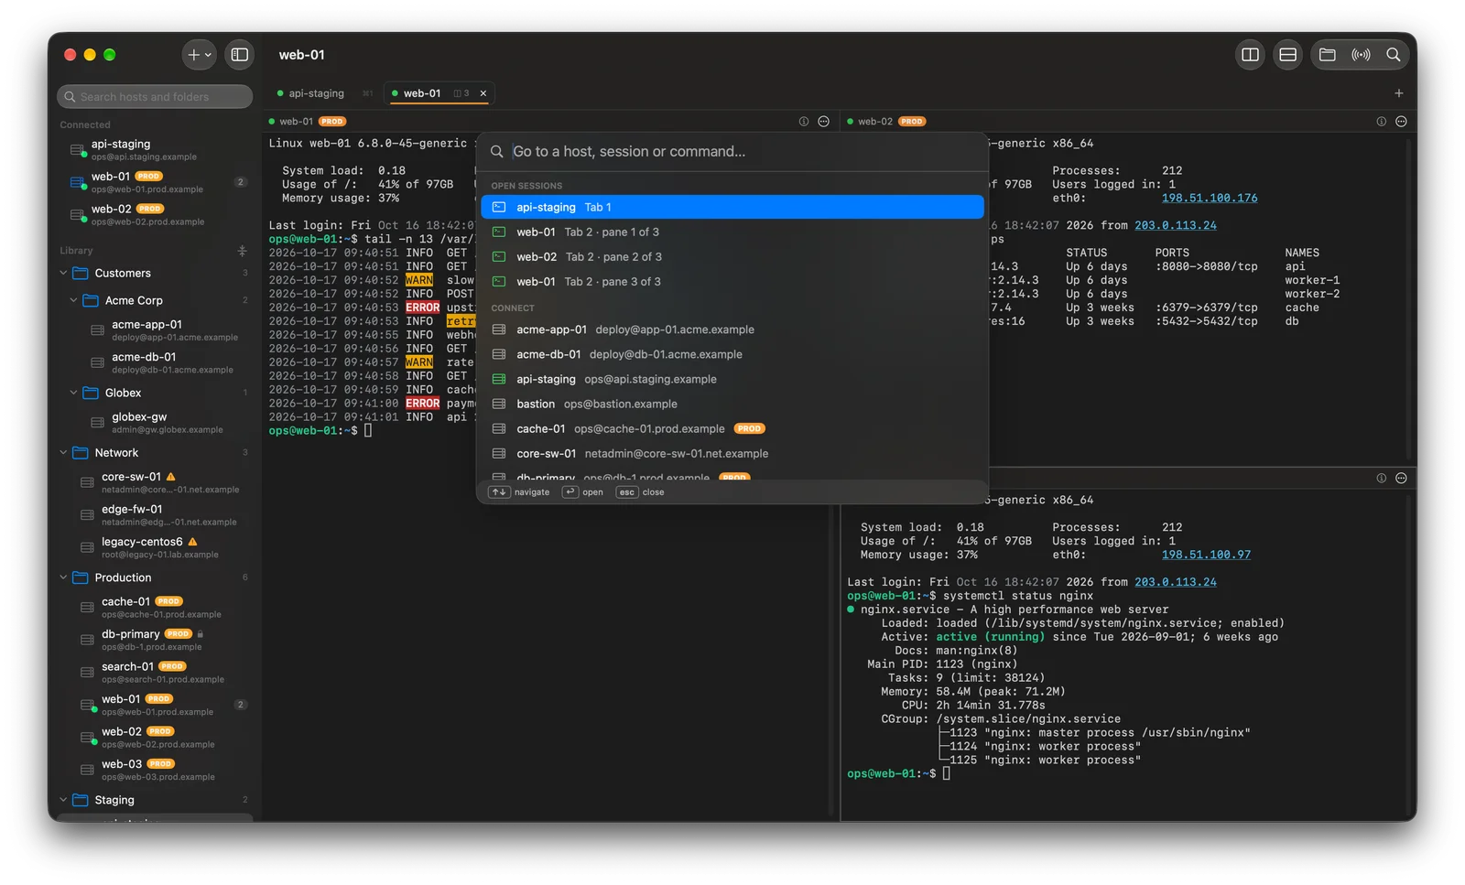Viewport: 1465px width, 885px height.
Task: Open the file browser folder icon
Action: click(x=1327, y=55)
